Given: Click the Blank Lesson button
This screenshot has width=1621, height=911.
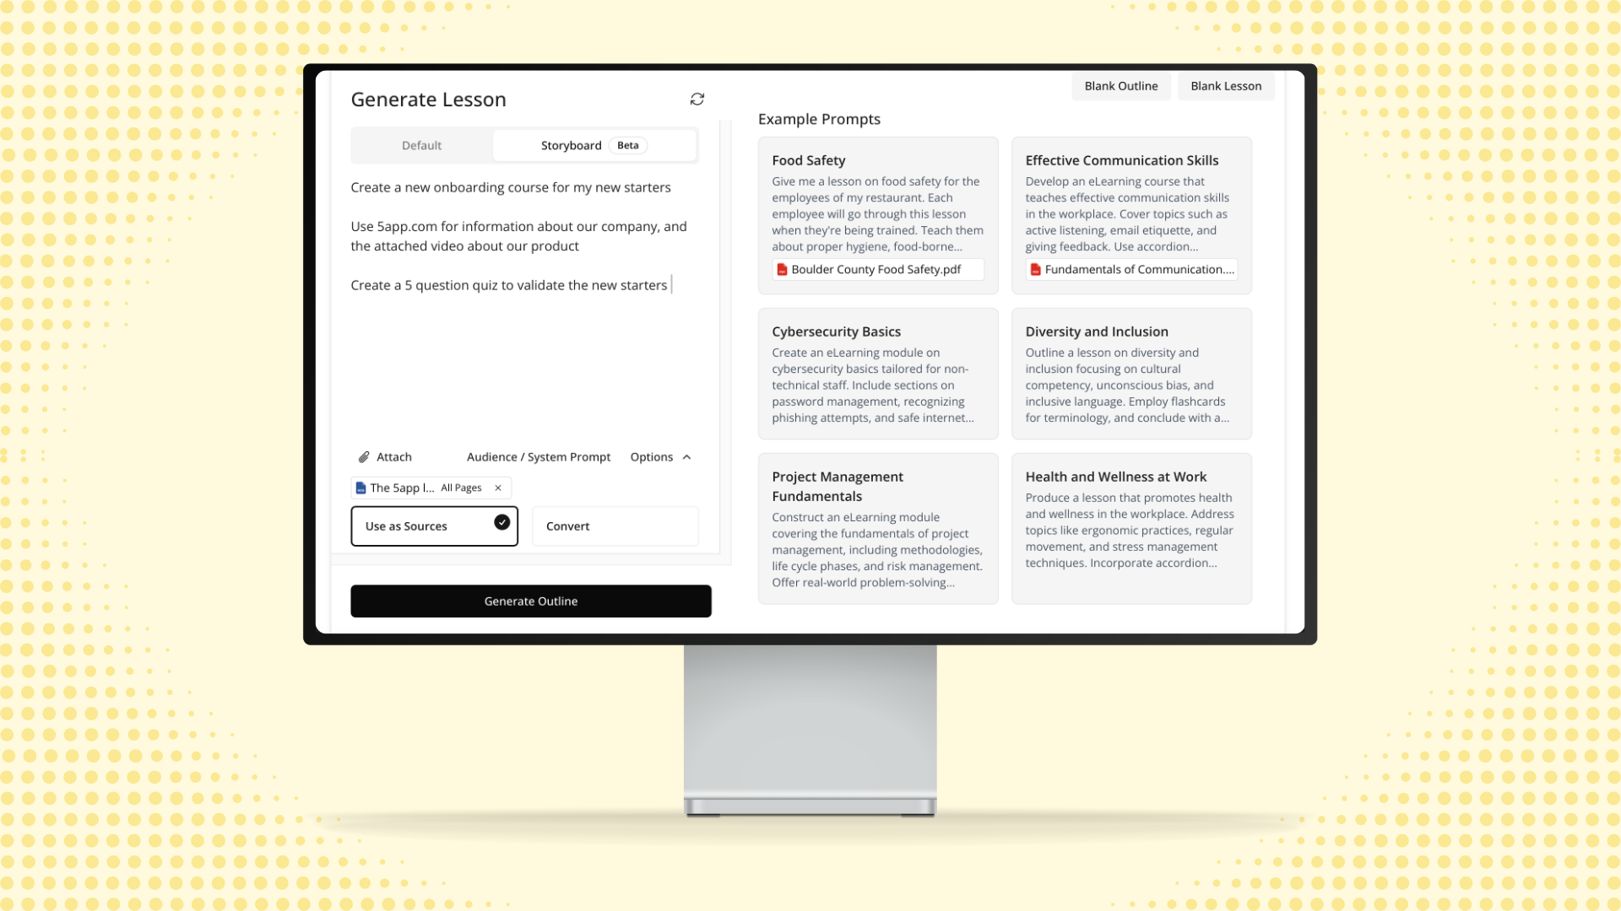Looking at the screenshot, I should tap(1226, 86).
